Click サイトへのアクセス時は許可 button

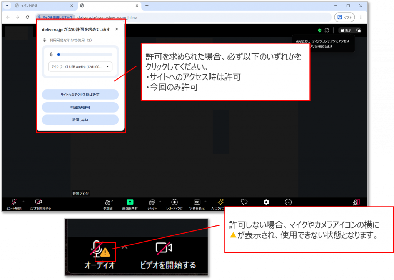[x=80, y=94]
